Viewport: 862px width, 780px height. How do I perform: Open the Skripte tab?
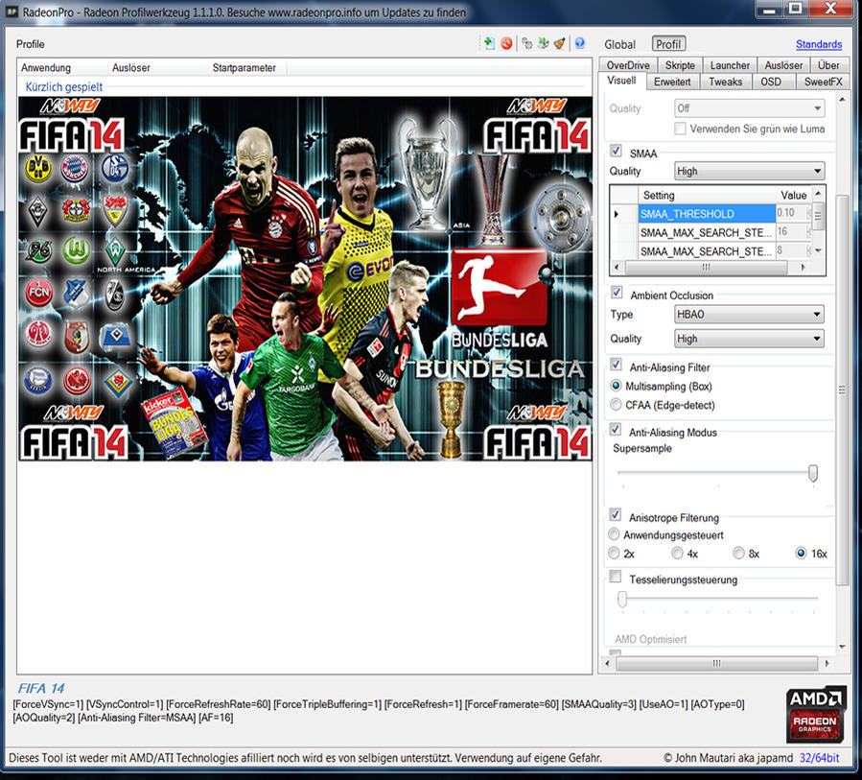coord(680,65)
